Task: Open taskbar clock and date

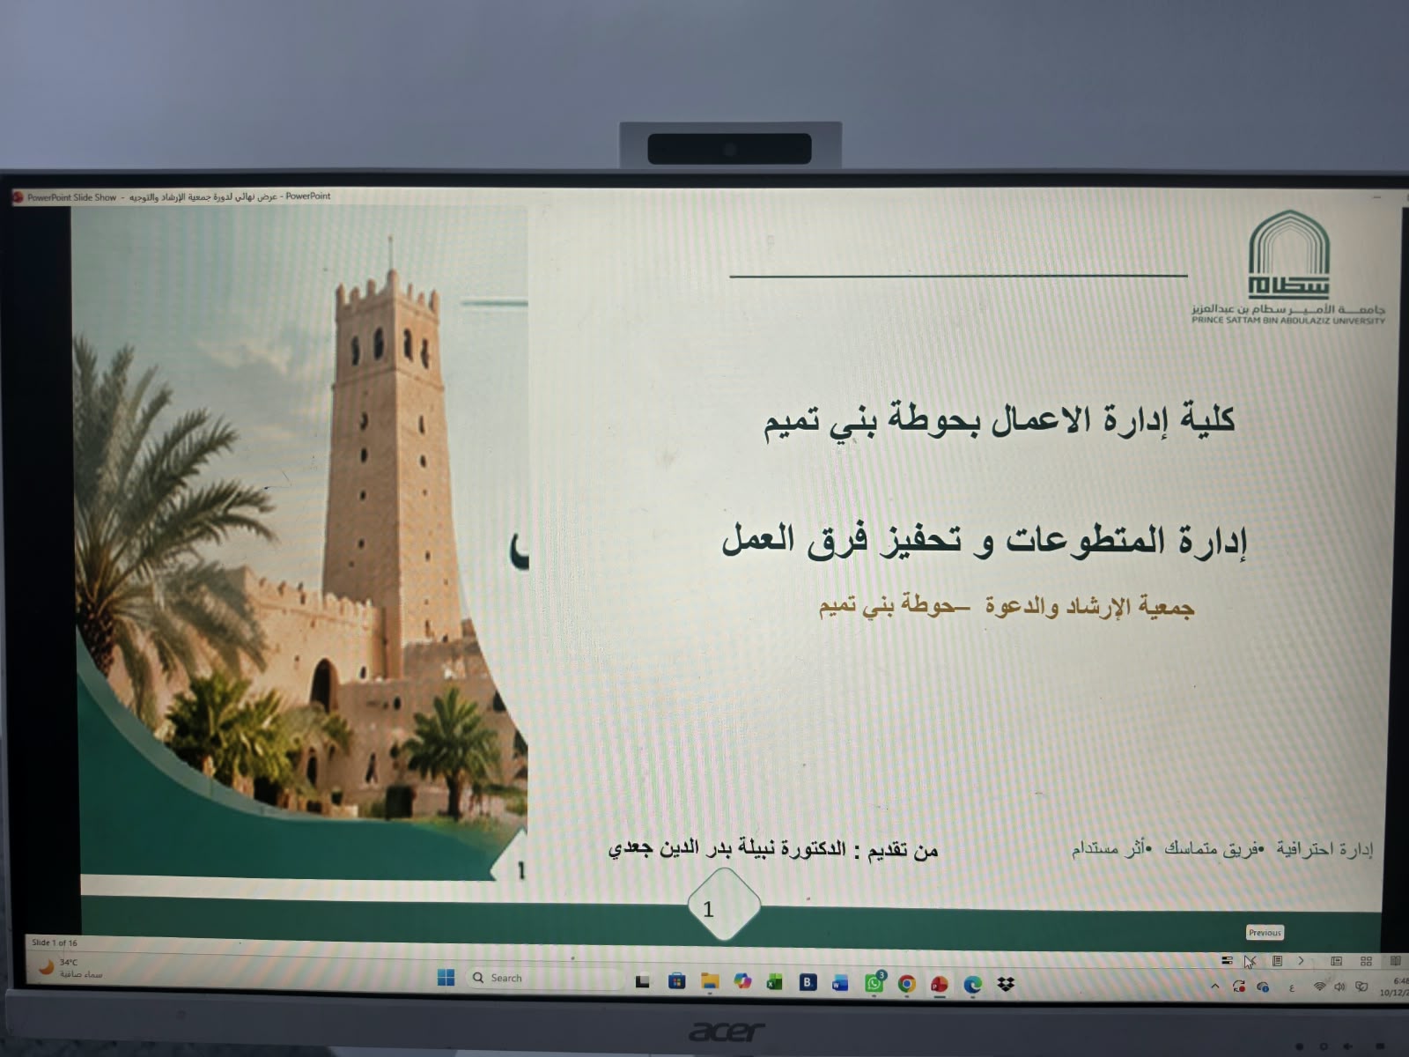Action: click(x=1395, y=987)
